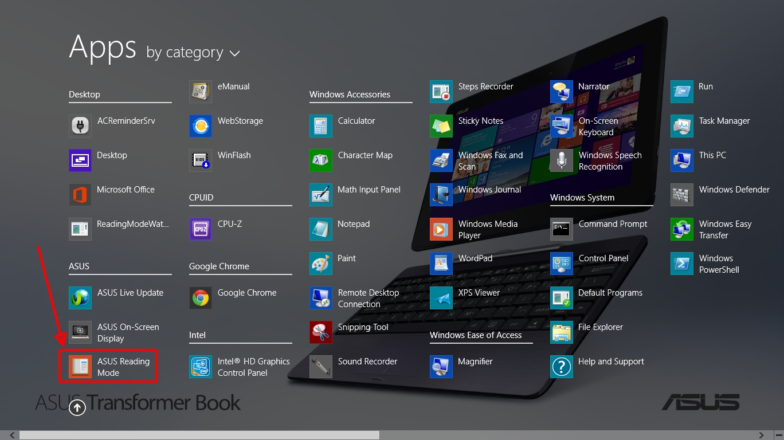Image resolution: width=784 pixels, height=440 pixels.
Task: Open the Windows Fax and Scan icon
Action: [441, 160]
